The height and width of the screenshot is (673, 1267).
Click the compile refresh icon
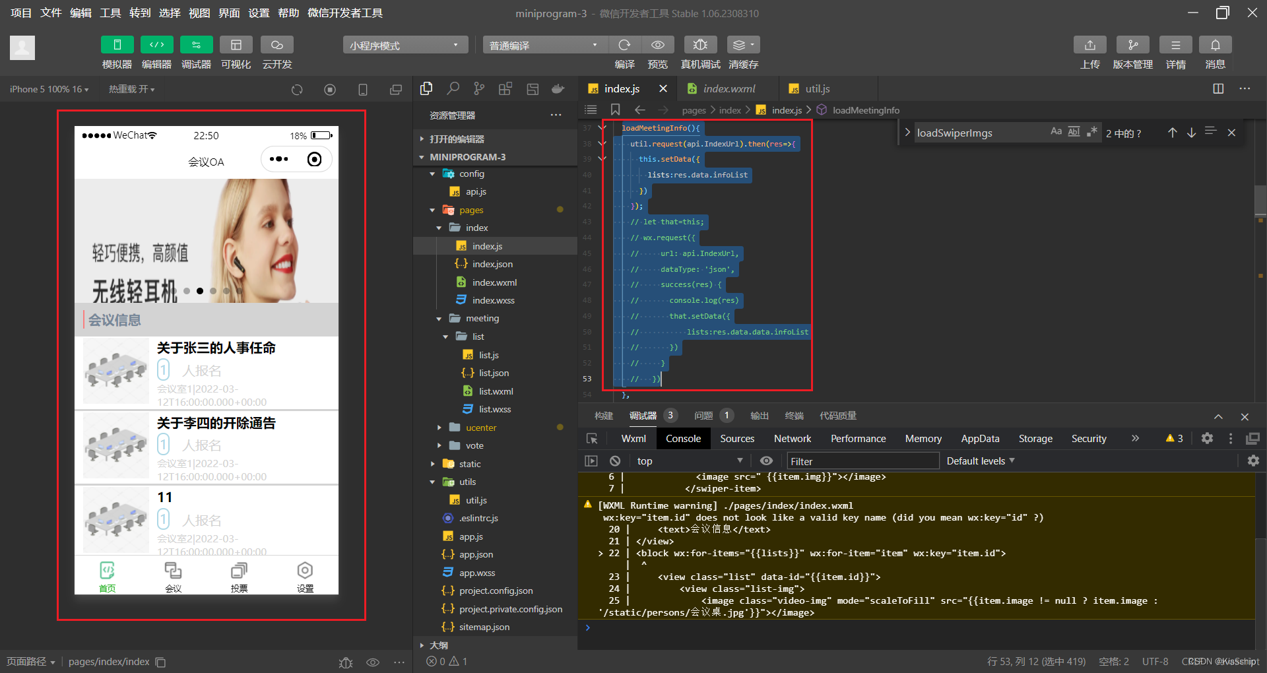click(x=624, y=45)
